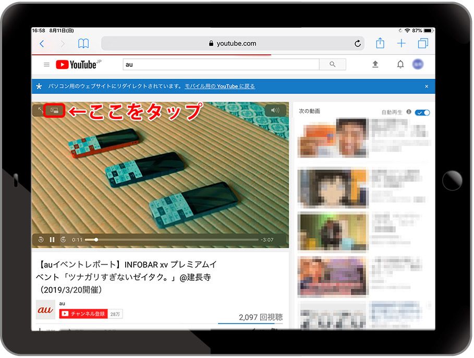The image size is (474, 358).
Task: Click the 2,097 回視聴 view count
Action: coord(261,317)
